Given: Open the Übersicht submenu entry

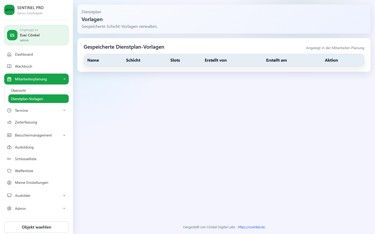Looking at the screenshot, I should click(18, 90).
